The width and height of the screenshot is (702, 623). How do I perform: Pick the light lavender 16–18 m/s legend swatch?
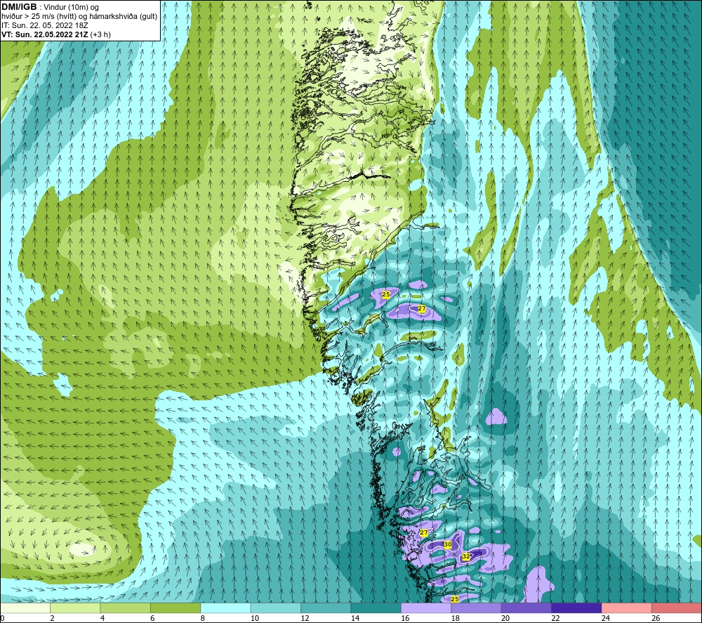click(426, 608)
